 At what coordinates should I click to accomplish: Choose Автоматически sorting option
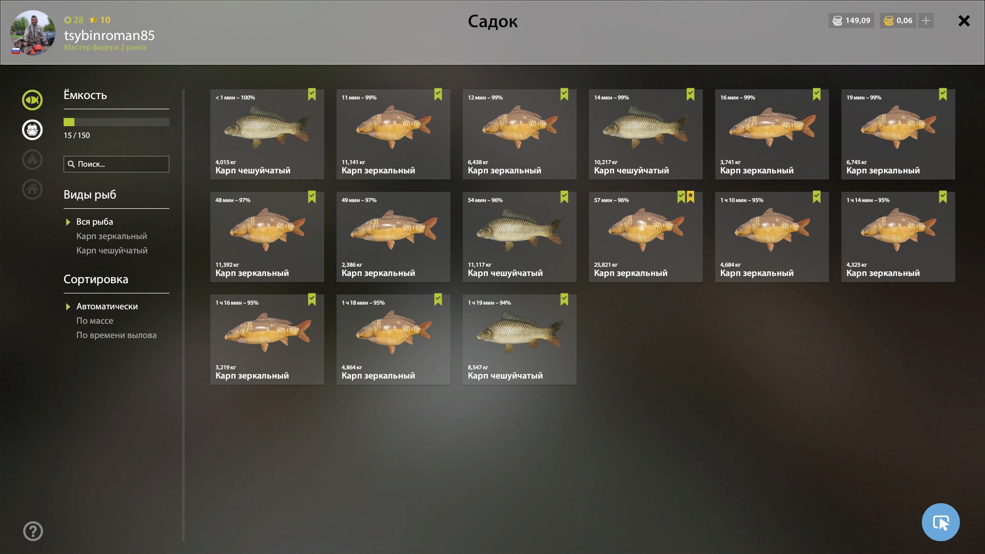point(107,306)
